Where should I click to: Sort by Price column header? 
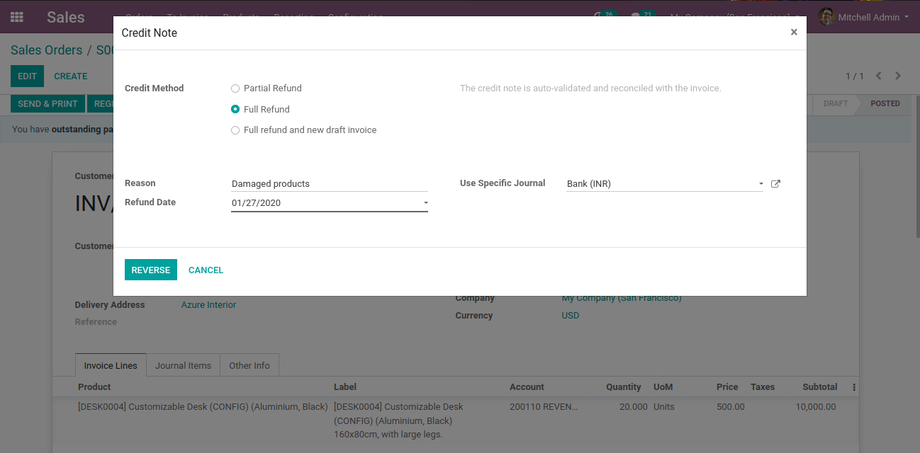(727, 387)
